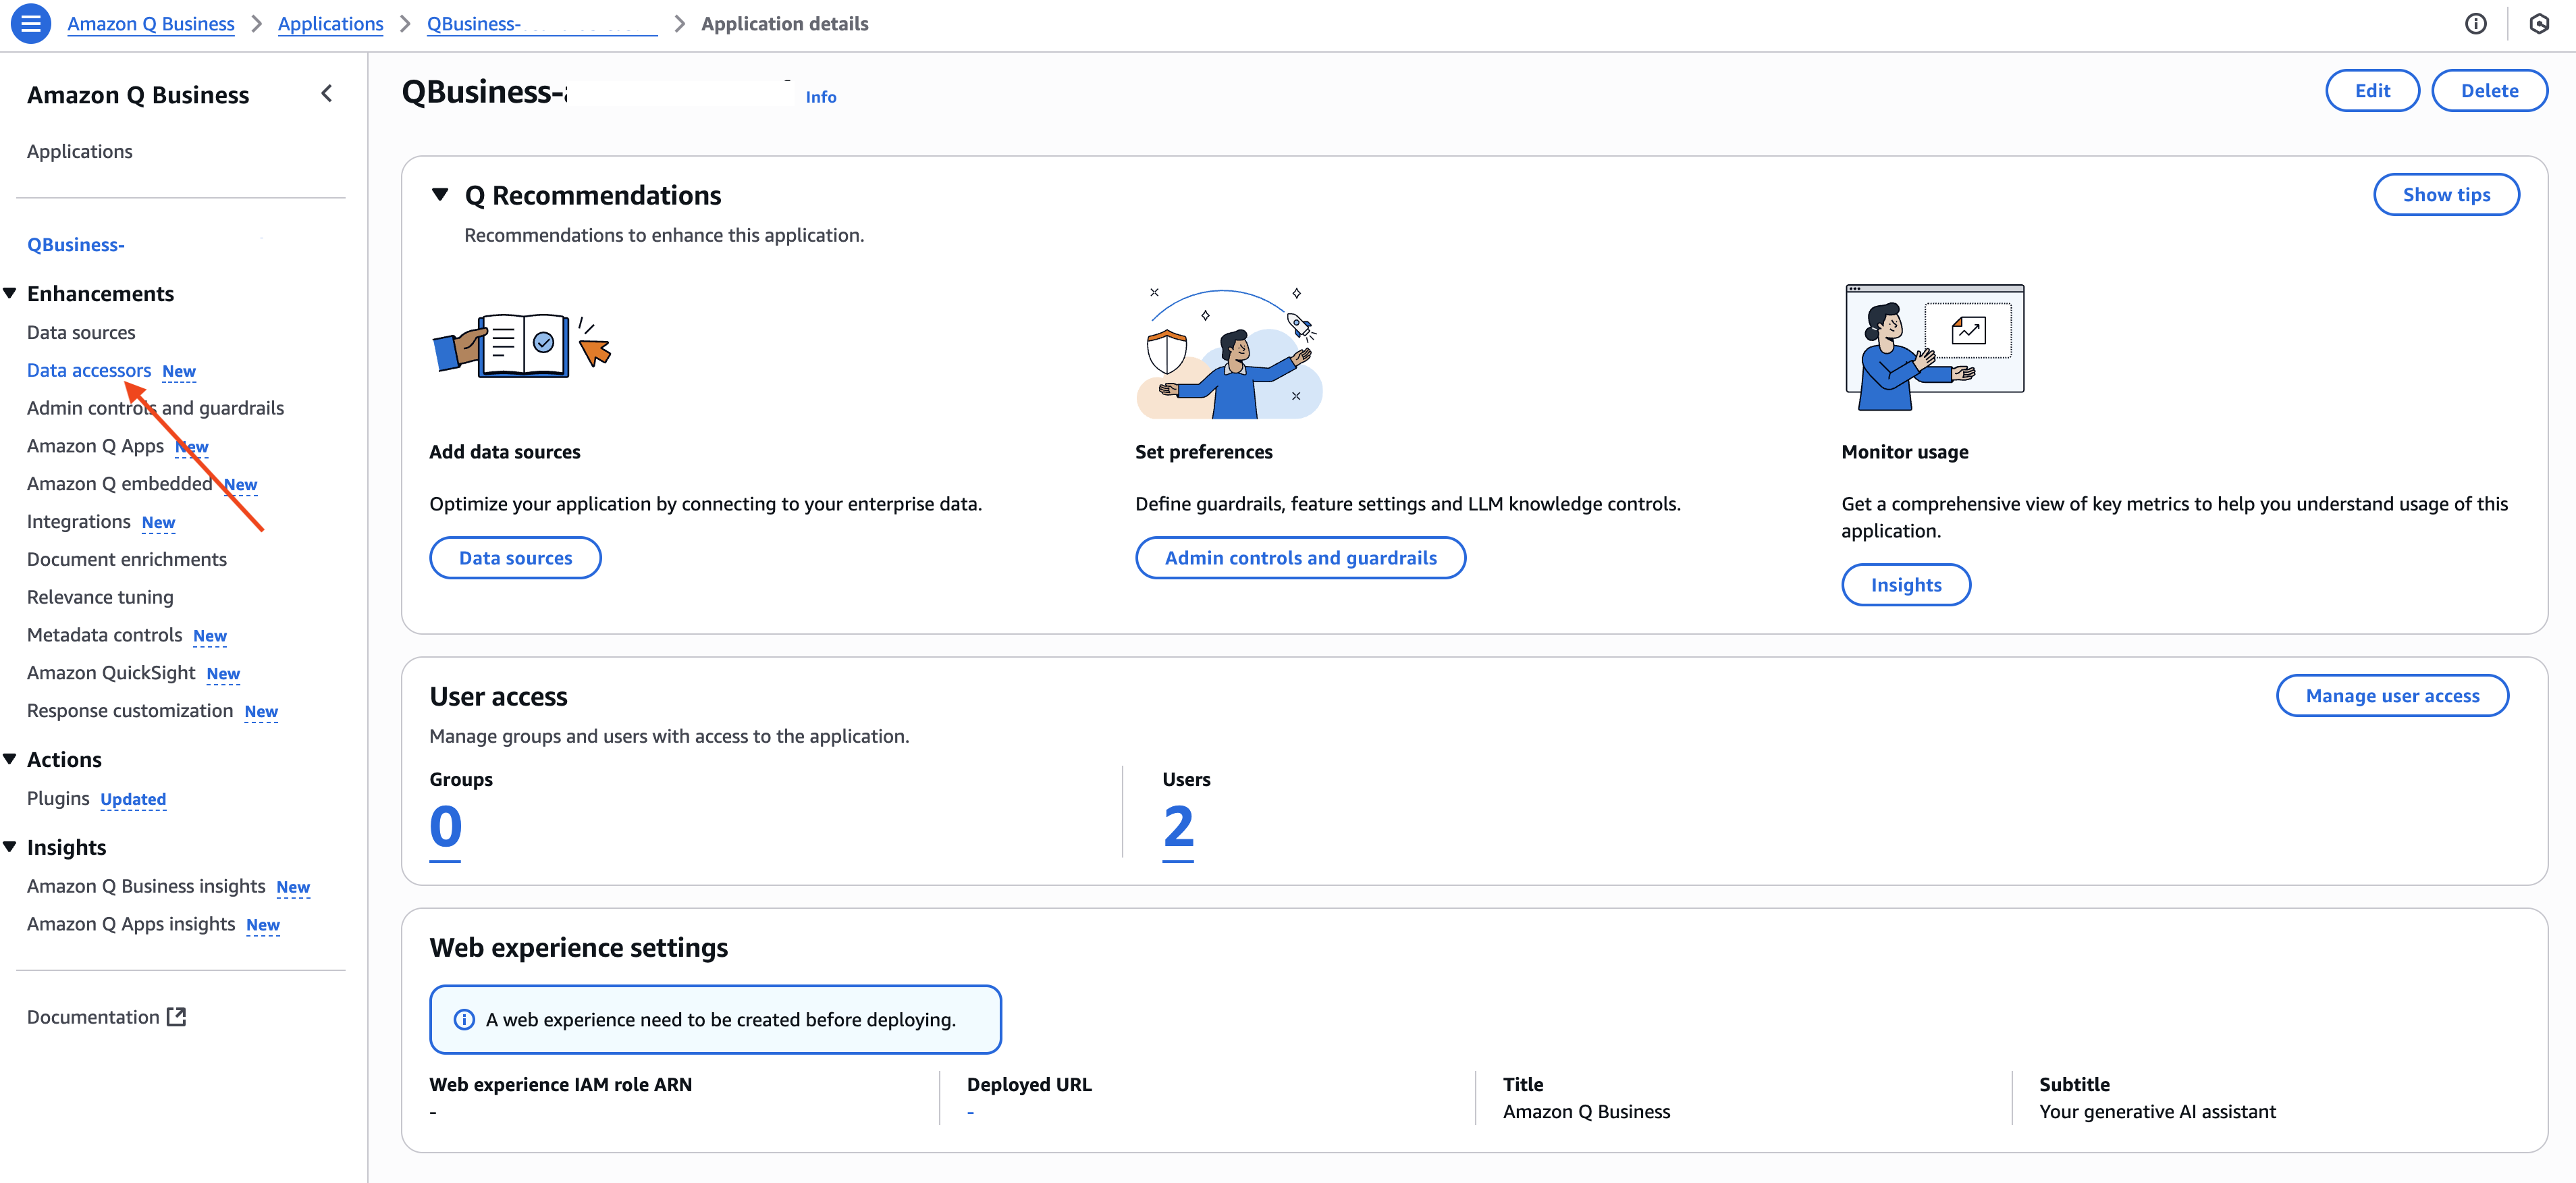Image resolution: width=2576 pixels, height=1183 pixels.
Task: Go to Plugins under Actions
Action: click(x=58, y=798)
